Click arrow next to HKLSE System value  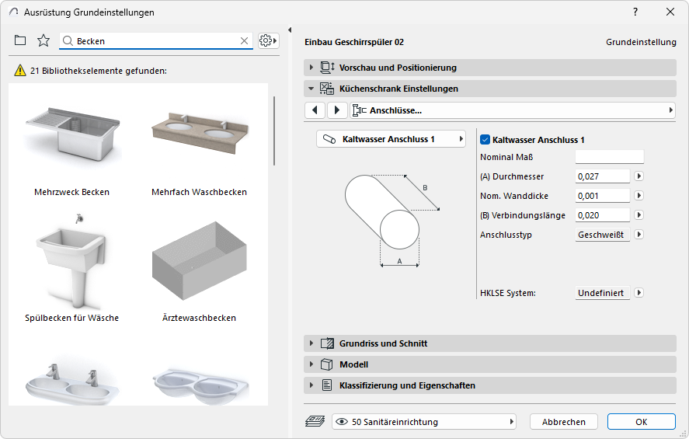pos(639,293)
